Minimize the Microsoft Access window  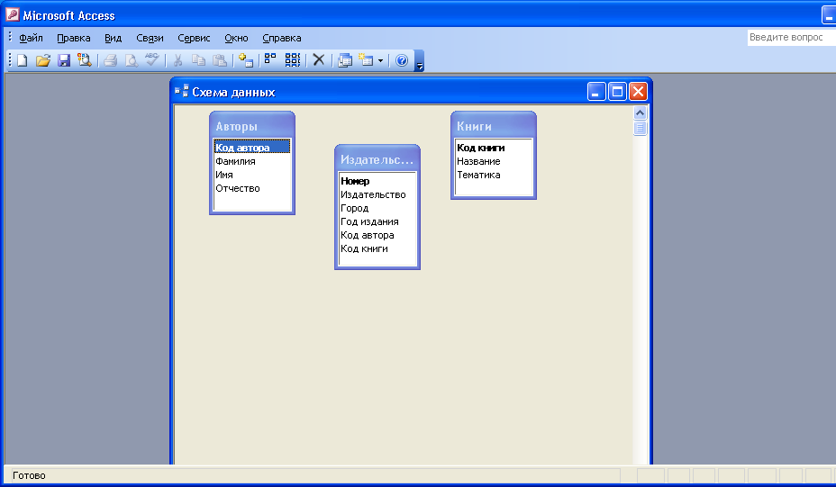tap(829, 16)
